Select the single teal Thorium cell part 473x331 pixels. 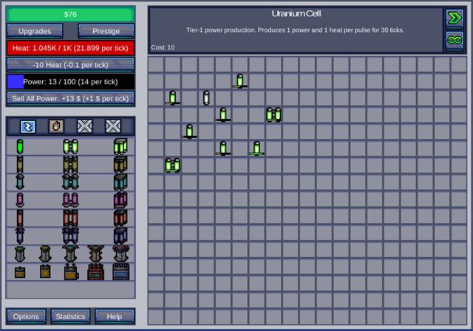[x=20, y=182]
